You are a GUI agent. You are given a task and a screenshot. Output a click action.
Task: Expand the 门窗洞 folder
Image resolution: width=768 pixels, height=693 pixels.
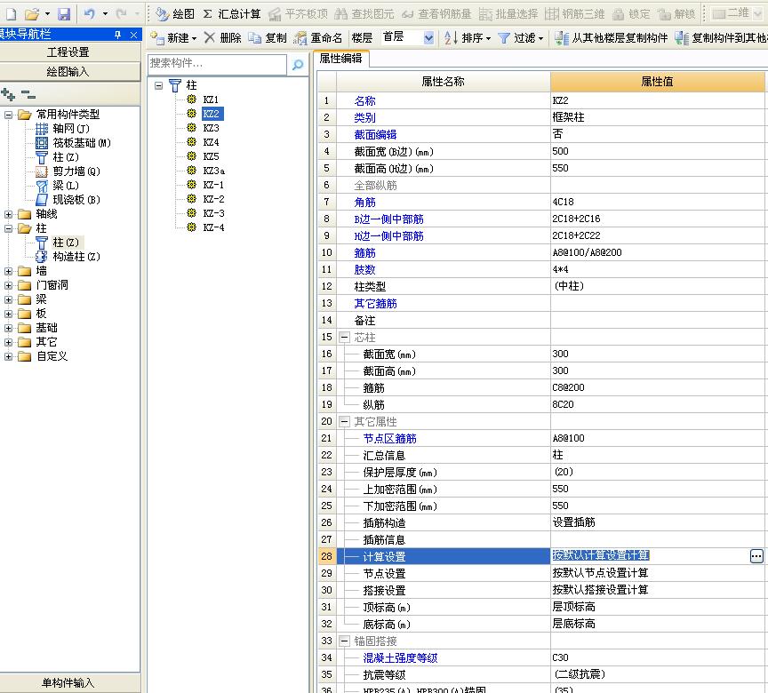8,285
